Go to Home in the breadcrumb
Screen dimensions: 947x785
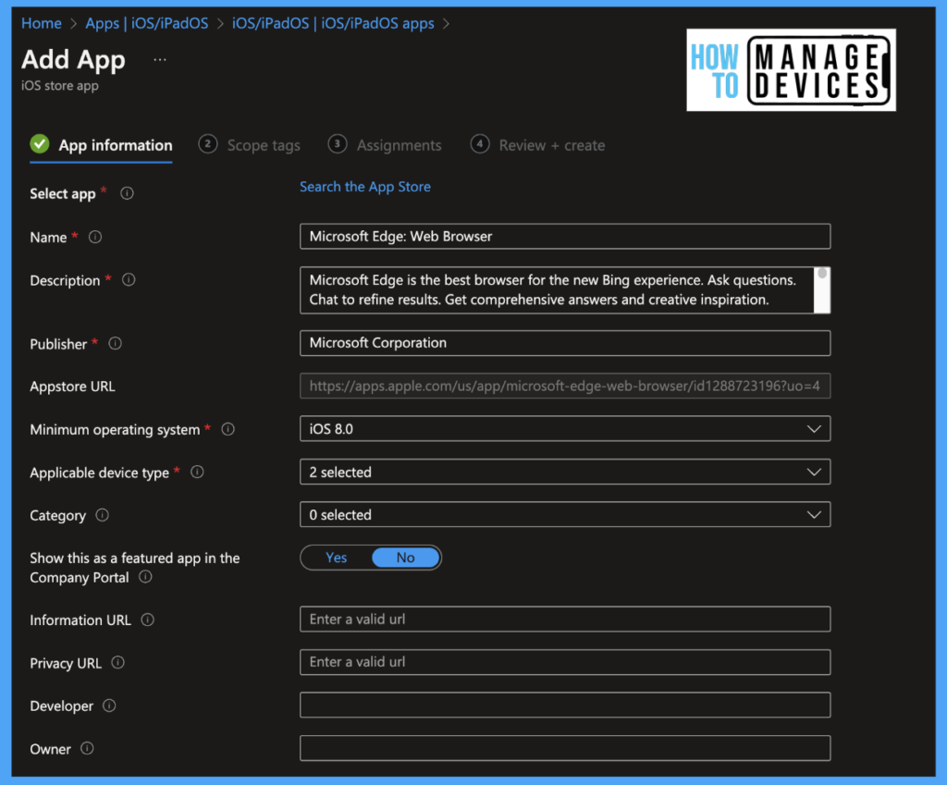pyautogui.click(x=42, y=23)
